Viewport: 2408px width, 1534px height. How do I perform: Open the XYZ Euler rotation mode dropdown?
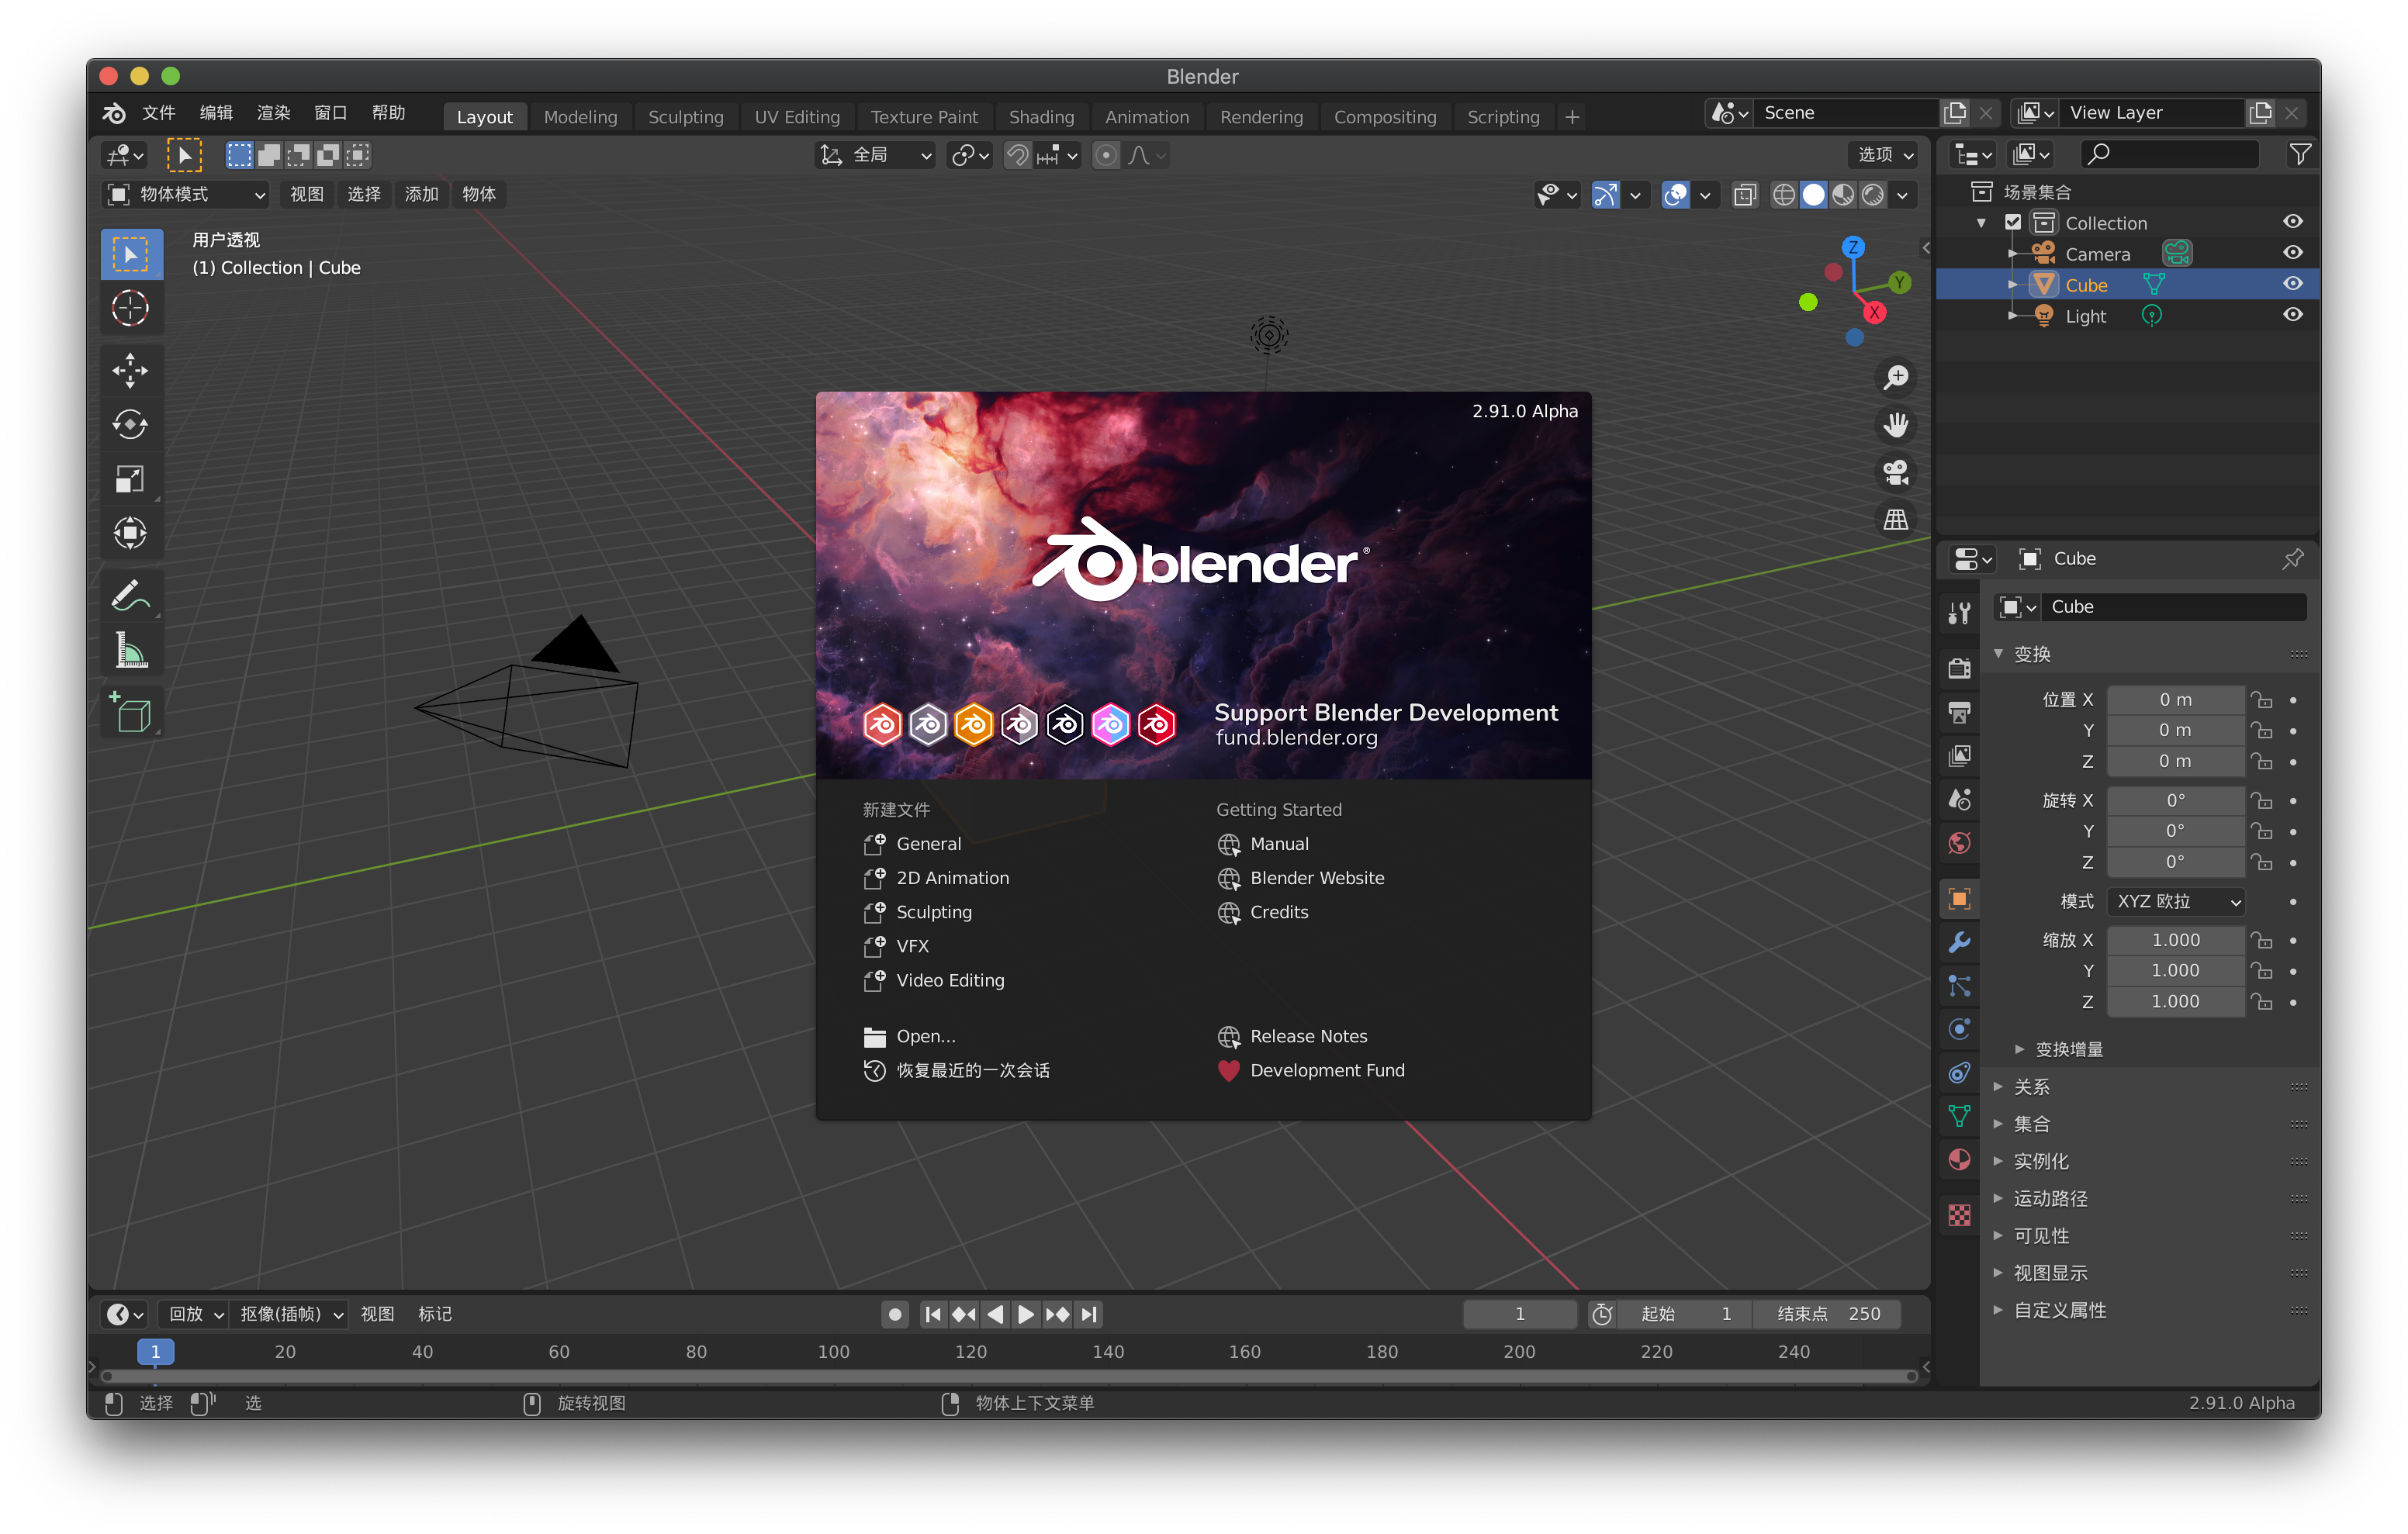[2176, 902]
